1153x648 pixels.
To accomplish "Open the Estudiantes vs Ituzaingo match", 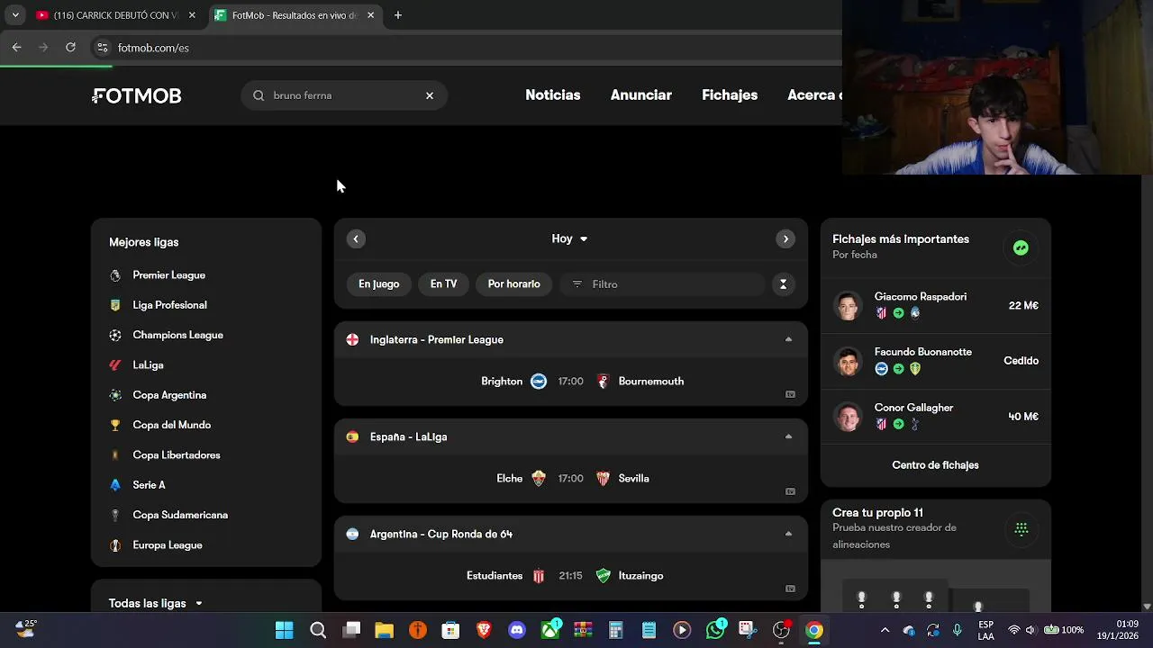I will (x=571, y=576).
